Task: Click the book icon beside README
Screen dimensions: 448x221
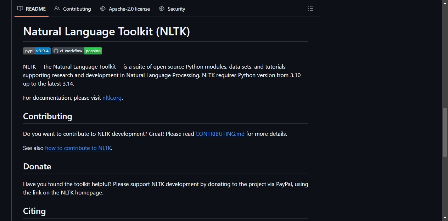Action: coord(20,8)
